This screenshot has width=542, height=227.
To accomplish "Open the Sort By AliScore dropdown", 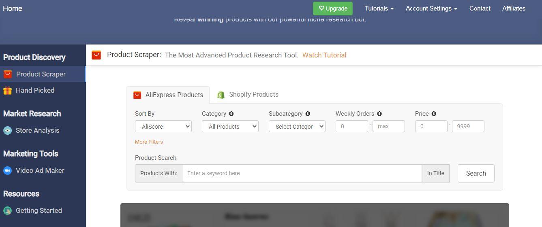I will pyautogui.click(x=163, y=126).
